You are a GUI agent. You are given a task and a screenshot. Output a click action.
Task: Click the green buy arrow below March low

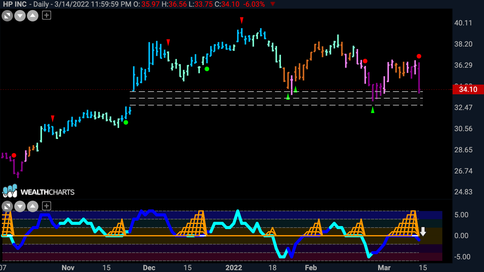point(373,110)
